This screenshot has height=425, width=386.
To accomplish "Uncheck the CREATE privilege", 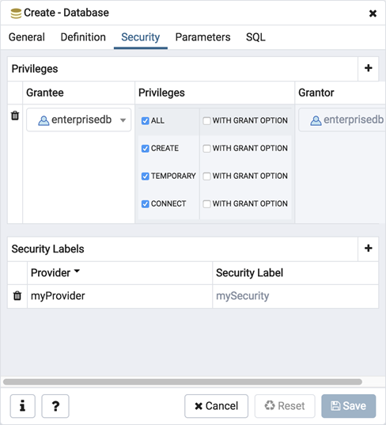I will click(146, 148).
